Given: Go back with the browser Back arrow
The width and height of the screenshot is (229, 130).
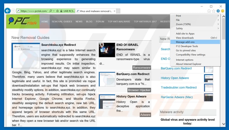Looking at the screenshot, I should click(x=8, y=11).
